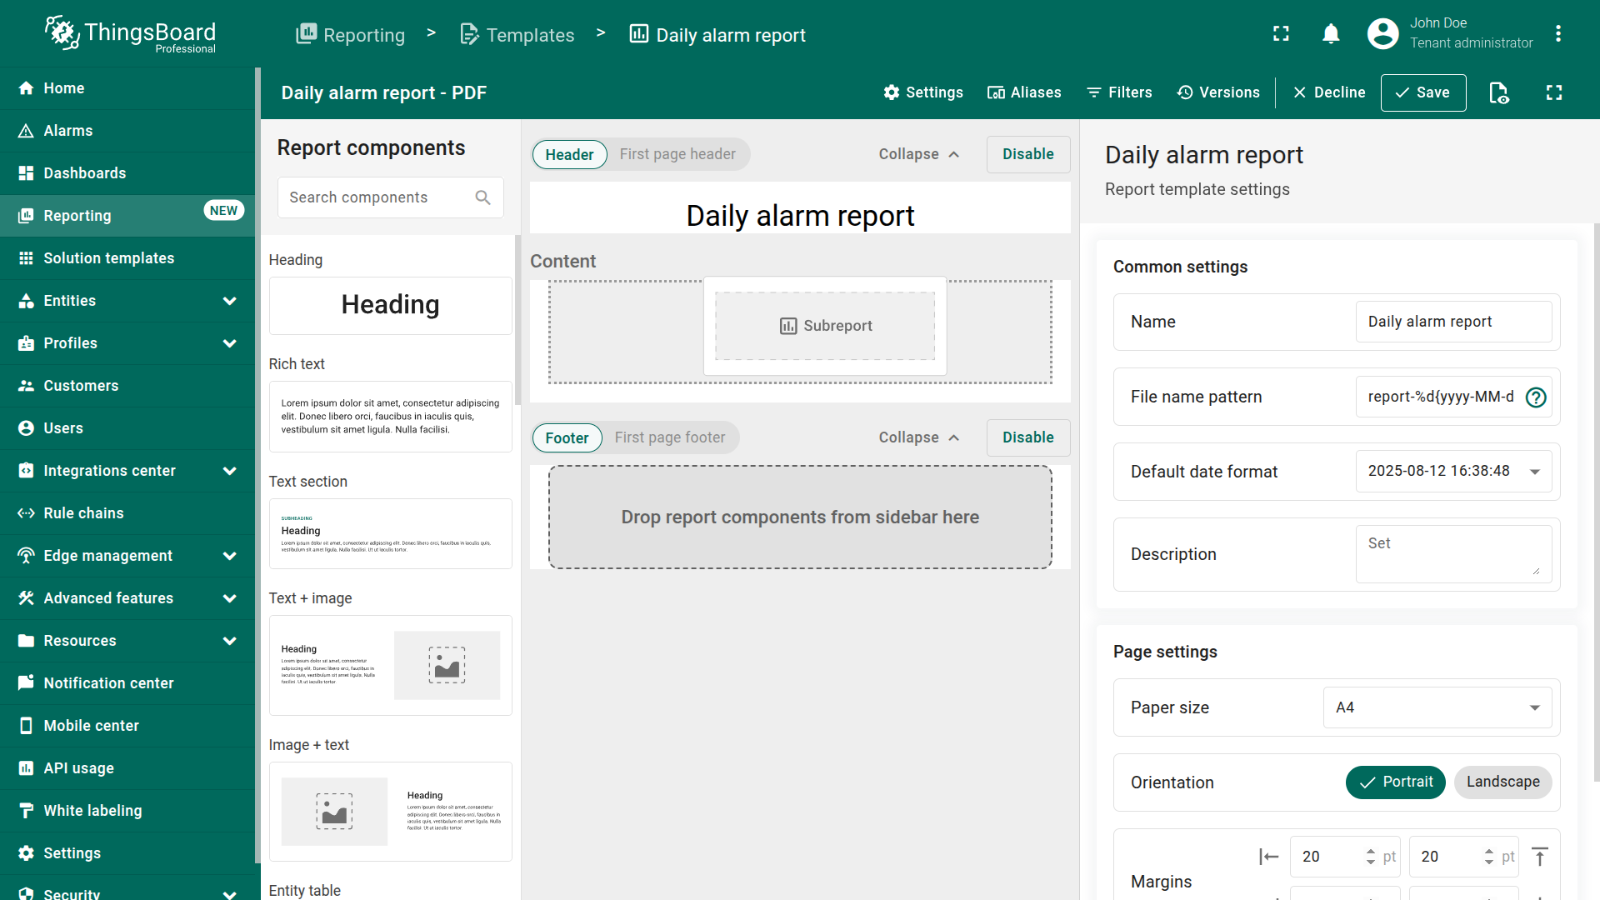The width and height of the screenshot is (1600, 900).
Task: Click the Save button
Action: click(1422, 92)
